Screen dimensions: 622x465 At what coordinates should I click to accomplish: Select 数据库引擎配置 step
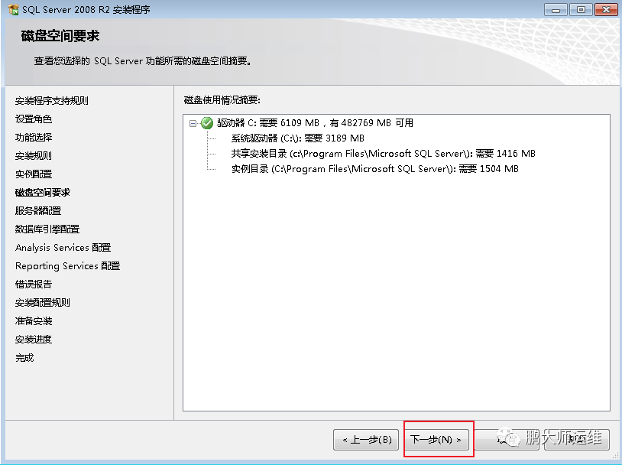47,229
